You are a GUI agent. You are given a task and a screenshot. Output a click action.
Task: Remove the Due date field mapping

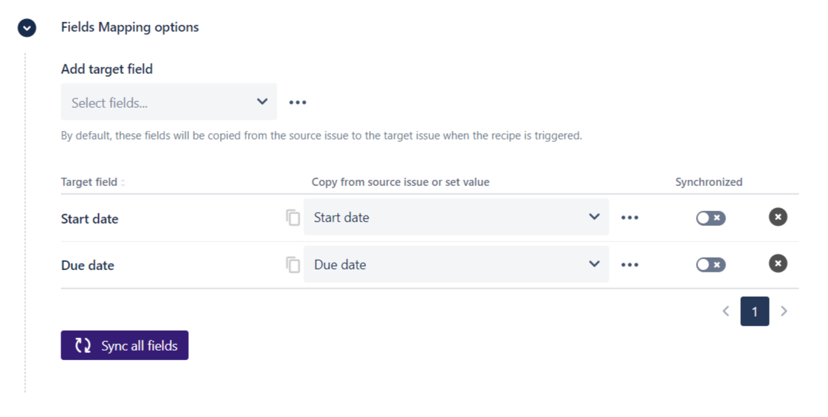tap(778, 264)
